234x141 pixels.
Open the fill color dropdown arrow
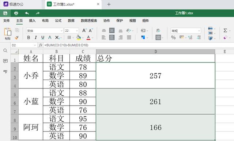[x=83, y=38]
